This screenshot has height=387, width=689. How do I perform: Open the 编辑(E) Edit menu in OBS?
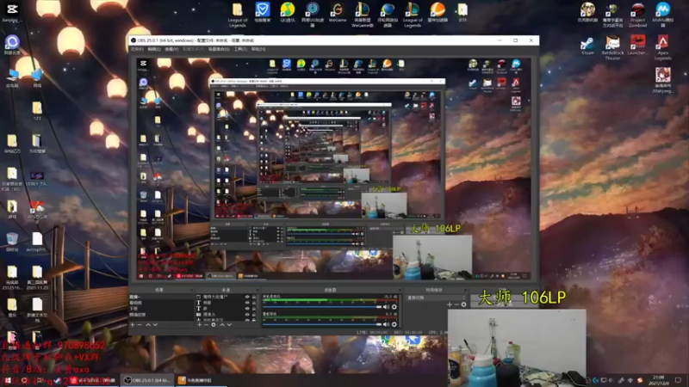(x=154, y=49)
